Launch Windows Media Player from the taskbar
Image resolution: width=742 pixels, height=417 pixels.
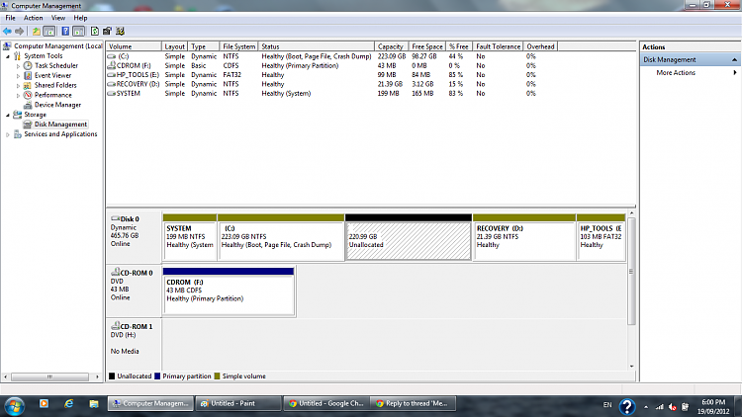(x=44, y=404)
